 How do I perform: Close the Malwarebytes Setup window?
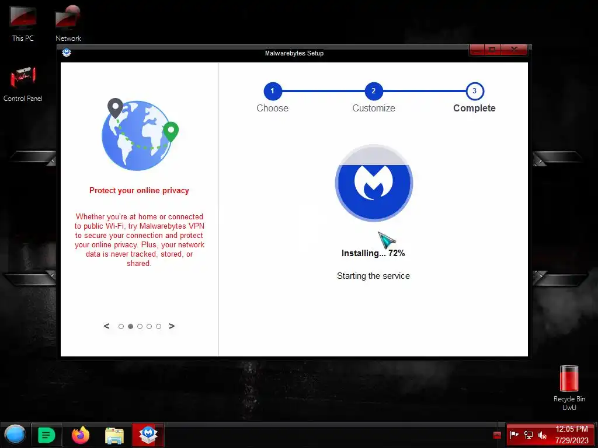point(514,50)
